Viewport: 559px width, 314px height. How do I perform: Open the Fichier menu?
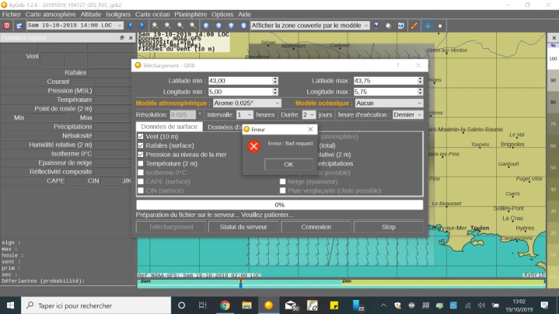[x=11, y=14]
